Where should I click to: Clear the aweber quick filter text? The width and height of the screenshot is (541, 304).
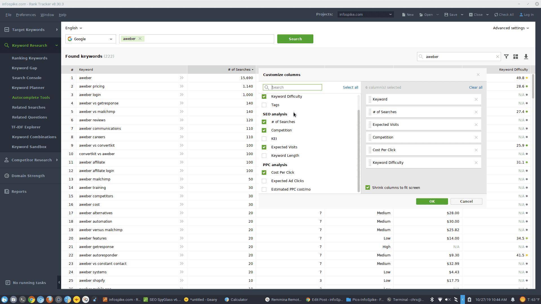pos(497,57)
